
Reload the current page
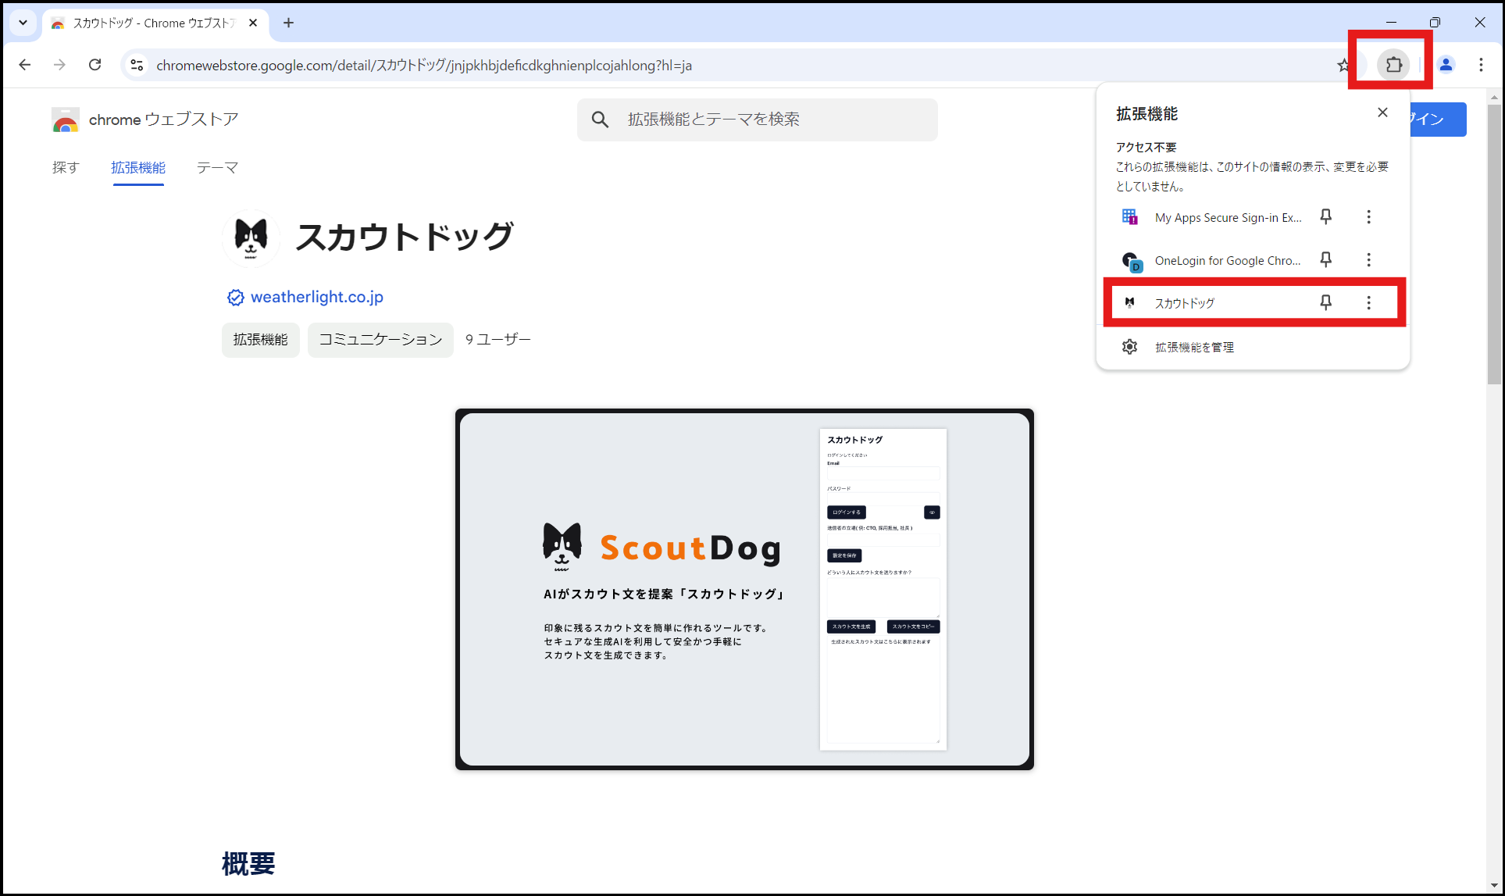[95, 65]
